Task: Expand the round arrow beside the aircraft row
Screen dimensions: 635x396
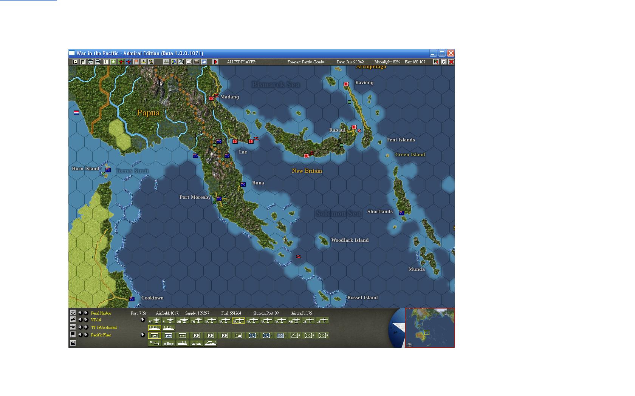Action: [142, 320]
